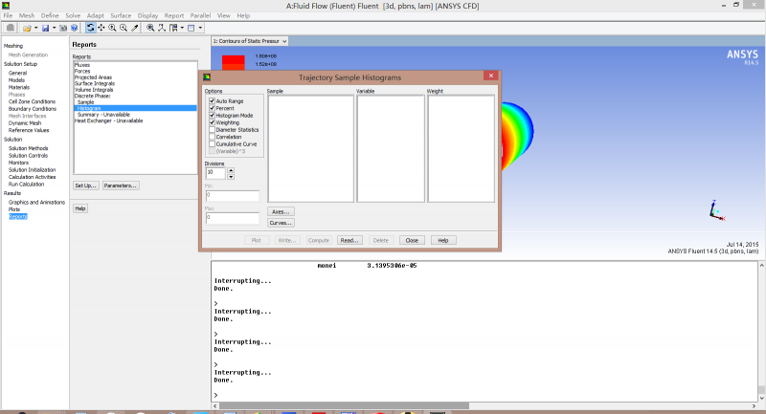Click the console horizontal scrollbar thumb
The image size is (766, 414).
coord(344,405)
